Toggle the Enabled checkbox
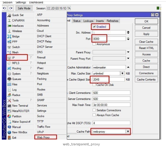 [94, 27]
